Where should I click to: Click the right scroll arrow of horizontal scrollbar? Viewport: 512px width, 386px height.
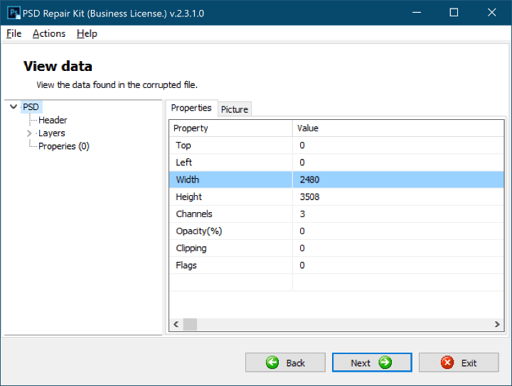(497, 324)
